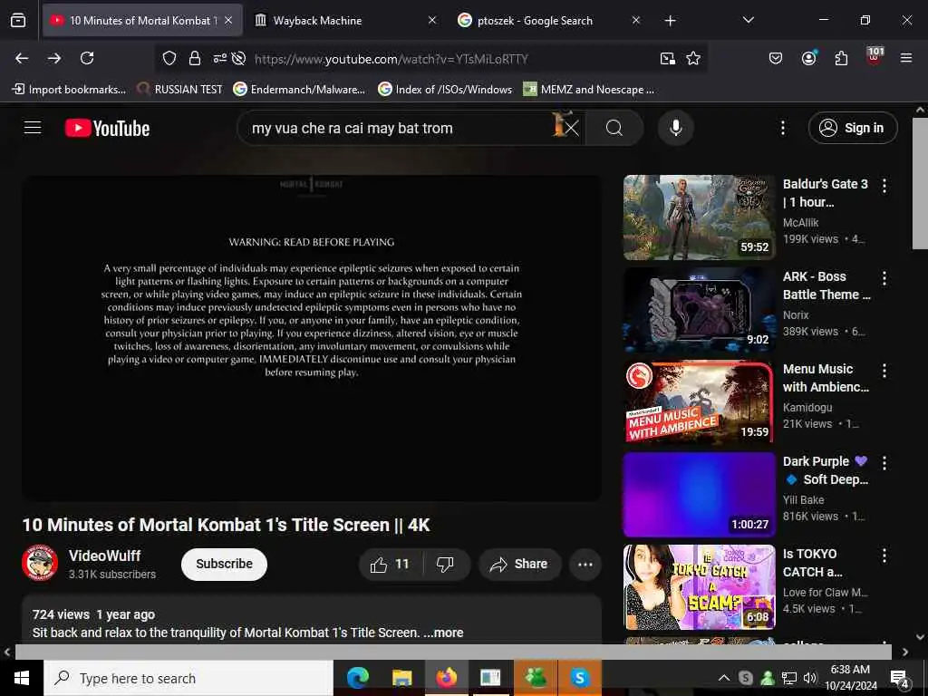Expand description with ...more
The image size is (928, 696).
443,633
